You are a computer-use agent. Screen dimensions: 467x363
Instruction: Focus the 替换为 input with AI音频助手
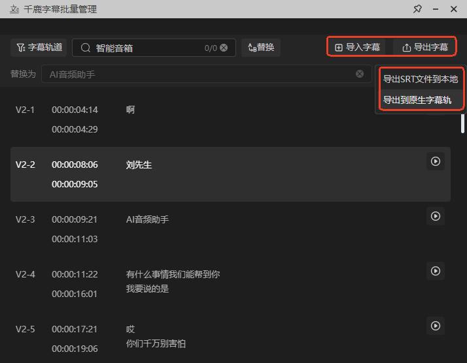pyautogui.click(x=207, y=74)
